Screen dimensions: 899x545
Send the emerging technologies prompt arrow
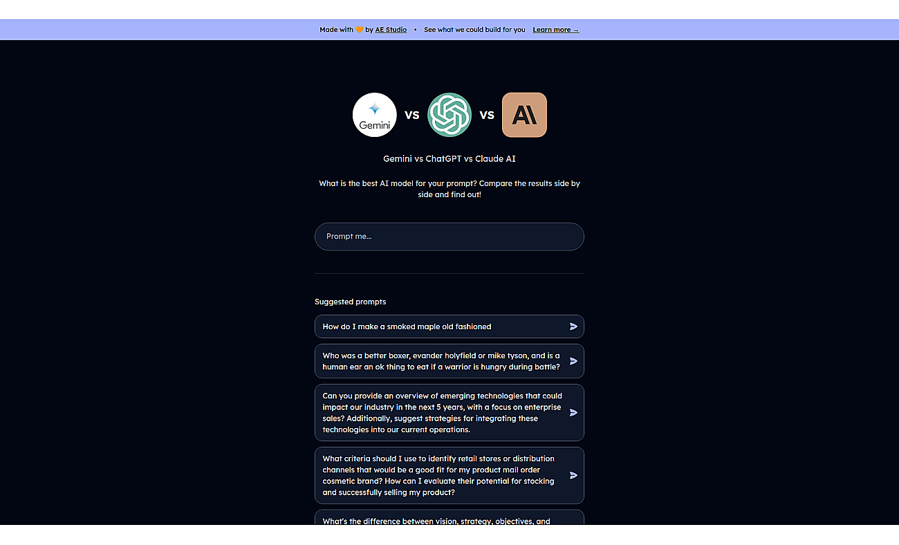[573, 412]
